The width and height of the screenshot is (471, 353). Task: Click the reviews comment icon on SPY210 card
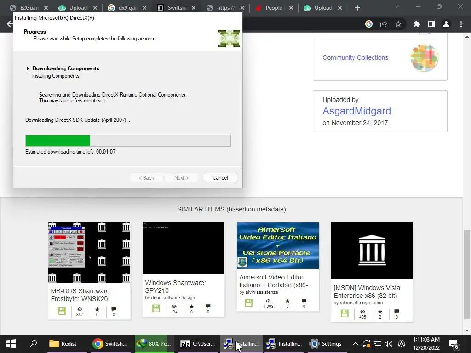pos(208,307)
